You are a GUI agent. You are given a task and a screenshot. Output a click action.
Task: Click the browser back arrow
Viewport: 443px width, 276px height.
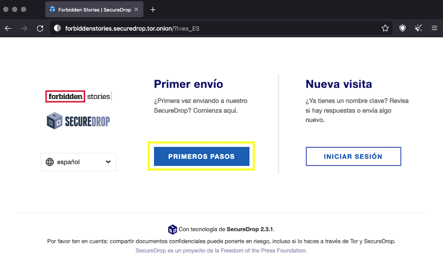click(x=8, y=28)
